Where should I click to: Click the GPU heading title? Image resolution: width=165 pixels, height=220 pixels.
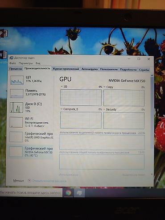(x=66, y=79)
